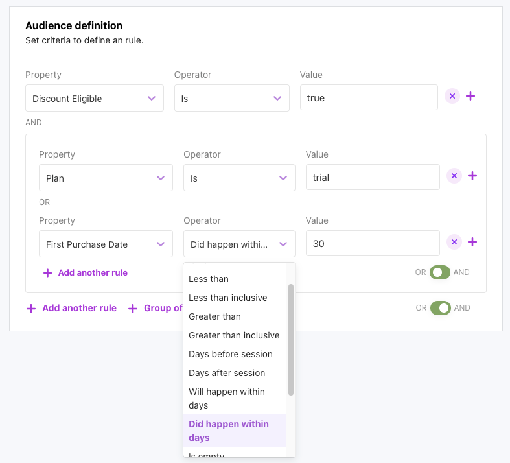
Task: Pick 'Days before session' operator
Action: [x=230, y=354]
